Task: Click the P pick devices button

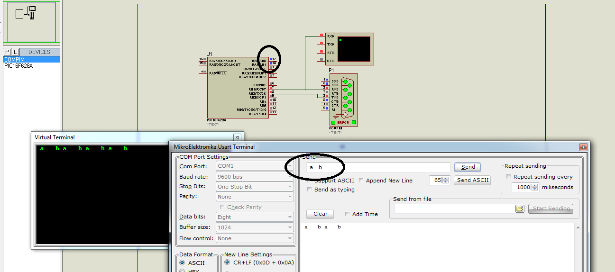Action: (7, 52)
